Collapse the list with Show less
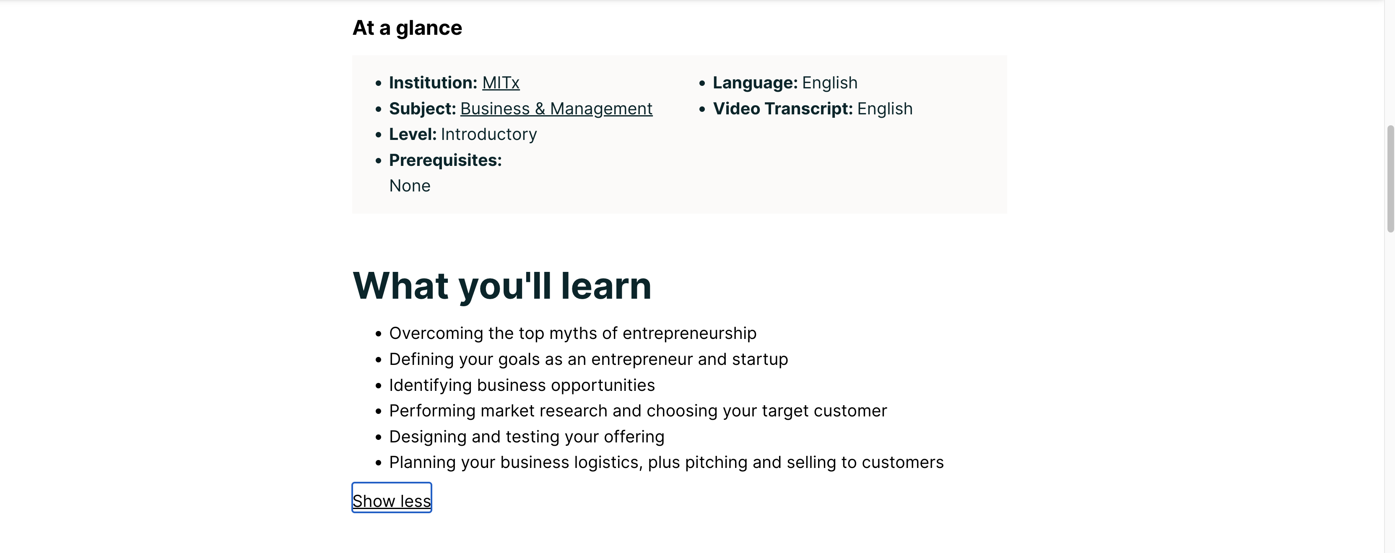The image size is (1395, 553). pos(392,501)
